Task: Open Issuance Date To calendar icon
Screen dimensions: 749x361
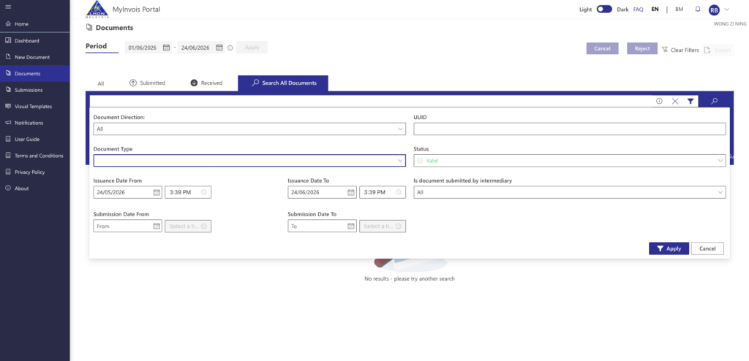Action: coord(351,192)
